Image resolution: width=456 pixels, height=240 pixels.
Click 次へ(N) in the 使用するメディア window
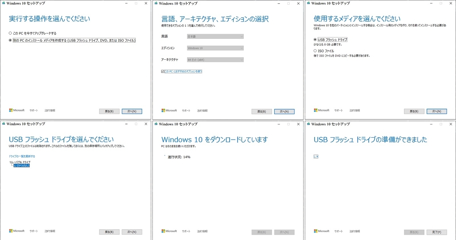(x=437, y=111)
